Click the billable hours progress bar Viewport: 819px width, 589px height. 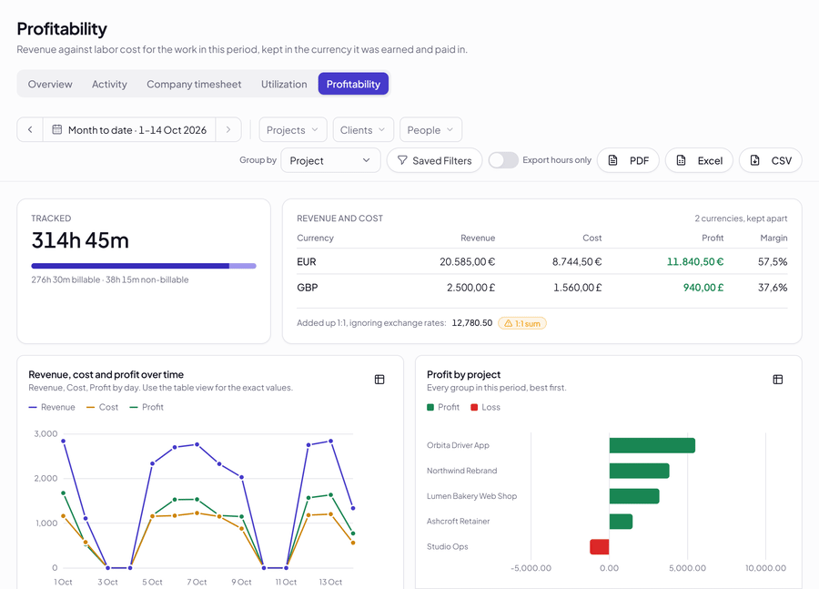[144, 266]
